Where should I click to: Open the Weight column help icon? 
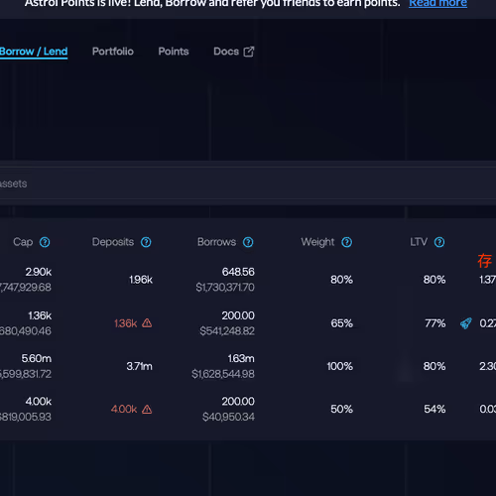(x=347, y=242)
